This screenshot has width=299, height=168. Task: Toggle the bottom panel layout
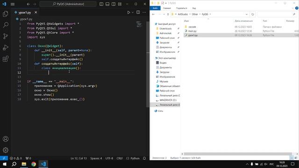107,4
